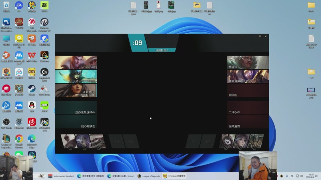
Task: Open the Recycle Bin desktop icon
Action: pos(6,7)
